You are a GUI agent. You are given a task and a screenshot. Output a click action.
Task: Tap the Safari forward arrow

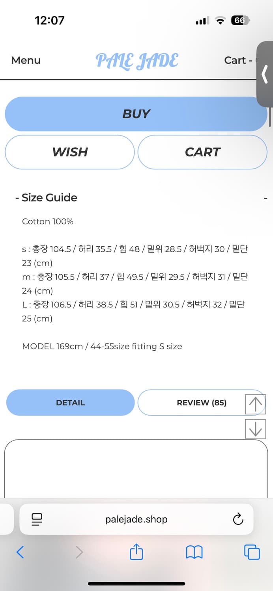[x=79, y=552]
